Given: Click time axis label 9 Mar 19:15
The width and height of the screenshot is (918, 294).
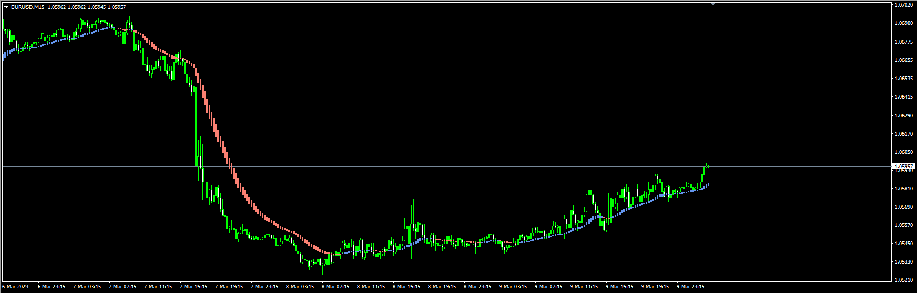Looking at the screenshot, I should coord(655,287).
